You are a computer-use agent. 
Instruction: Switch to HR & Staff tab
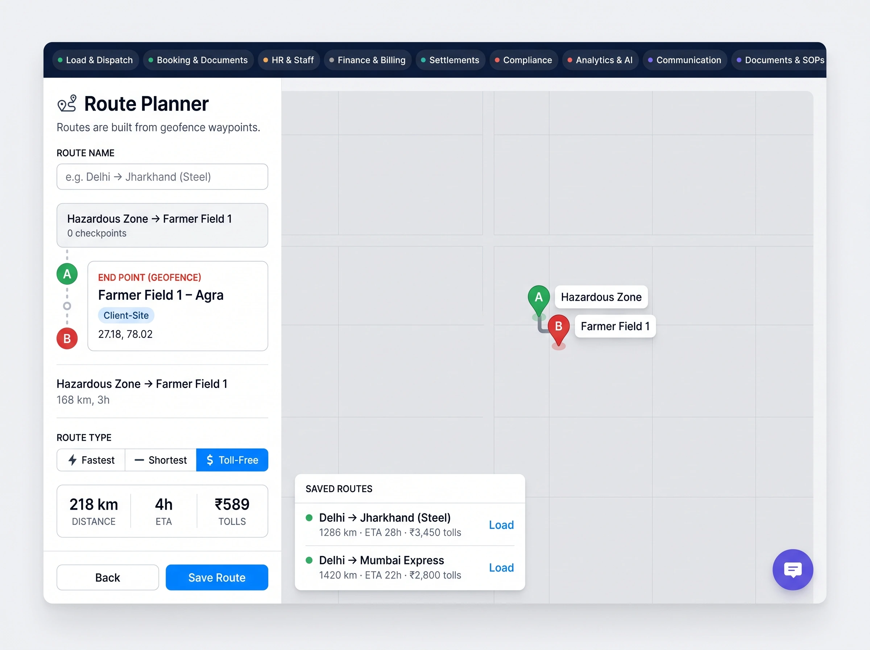click(x=289, y=60)
